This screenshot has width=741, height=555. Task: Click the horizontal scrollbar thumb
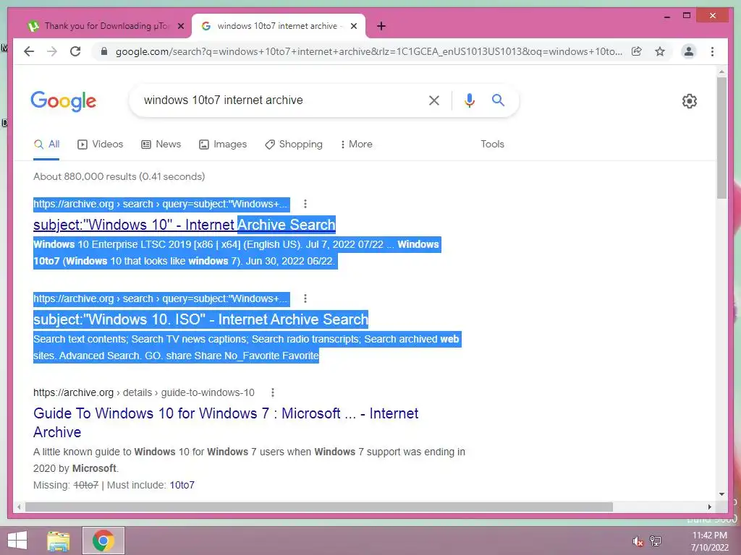point(319,507)
